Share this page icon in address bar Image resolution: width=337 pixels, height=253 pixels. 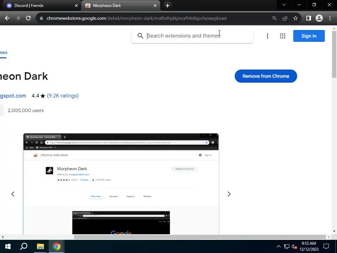(x=285, y=18)
